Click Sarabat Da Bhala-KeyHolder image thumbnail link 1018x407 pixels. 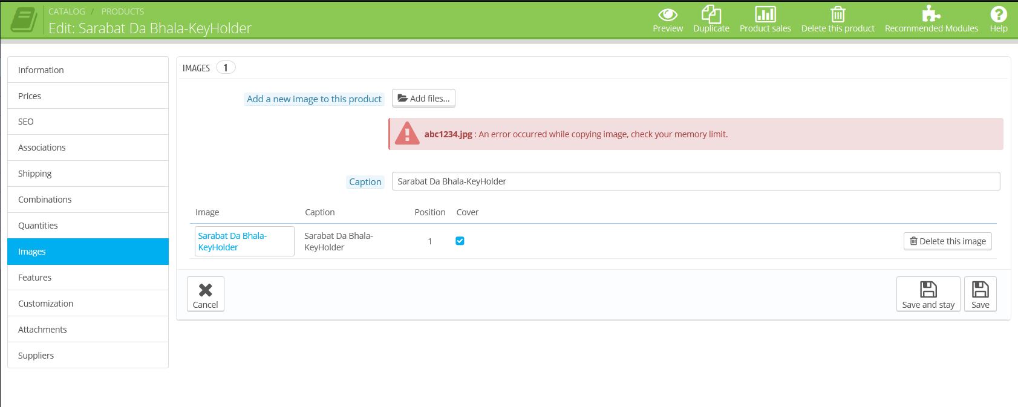244,241
